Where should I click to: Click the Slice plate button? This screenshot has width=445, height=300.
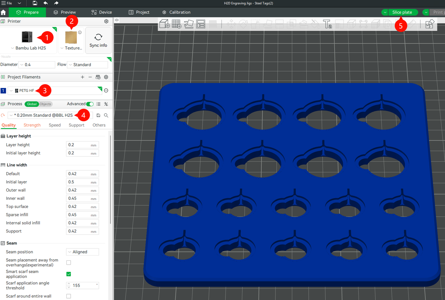click(x=402, y=12)
